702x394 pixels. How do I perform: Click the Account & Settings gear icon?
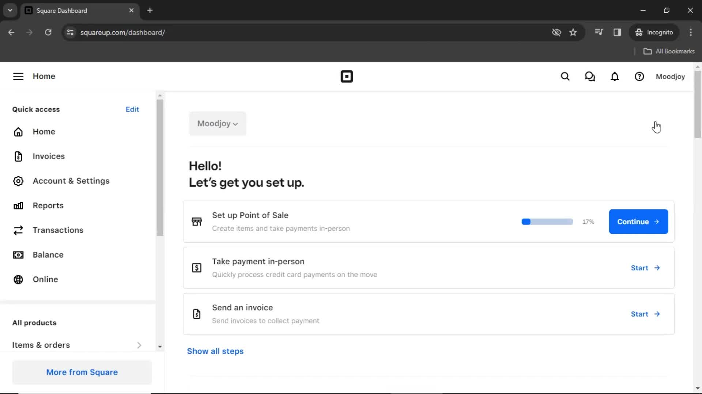(18, 181)
